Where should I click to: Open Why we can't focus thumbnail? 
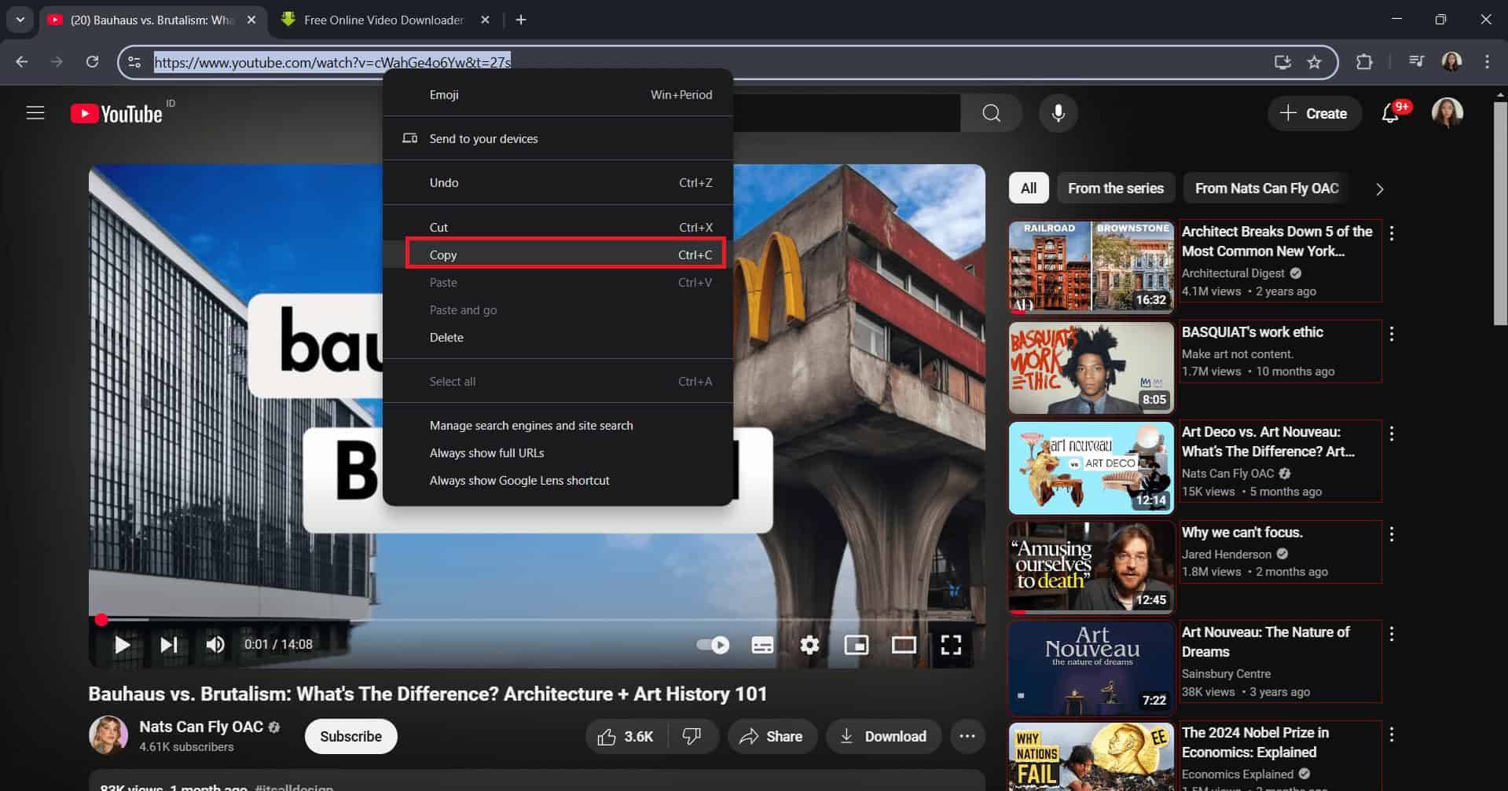point(1091,568)
